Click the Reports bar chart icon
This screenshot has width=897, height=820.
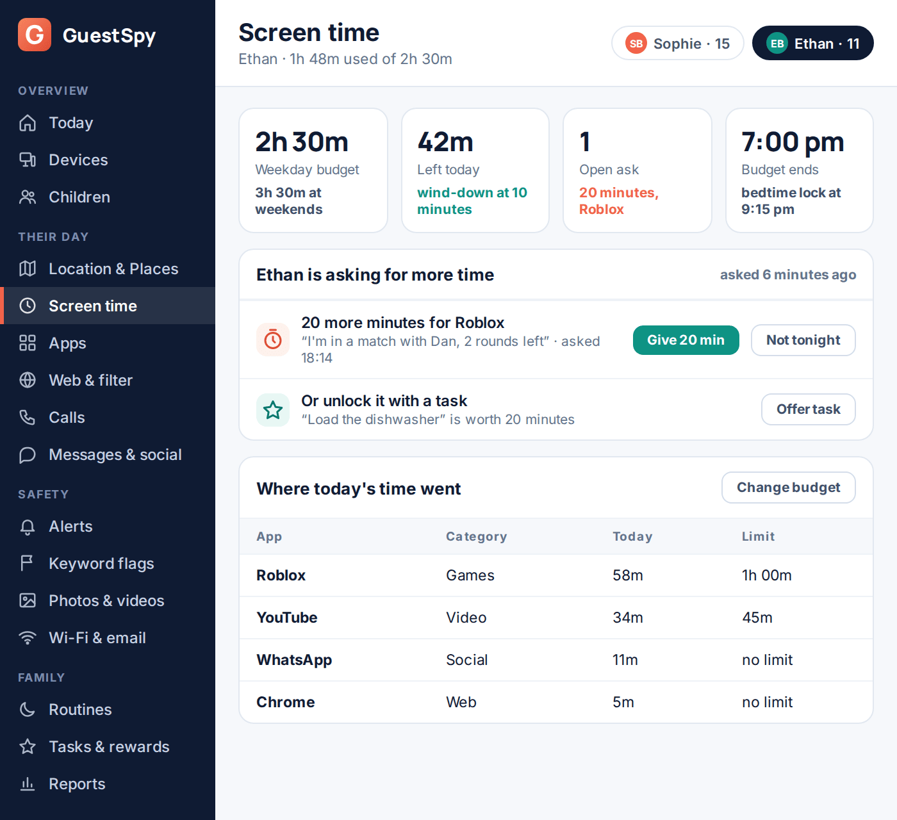[28, 783]
